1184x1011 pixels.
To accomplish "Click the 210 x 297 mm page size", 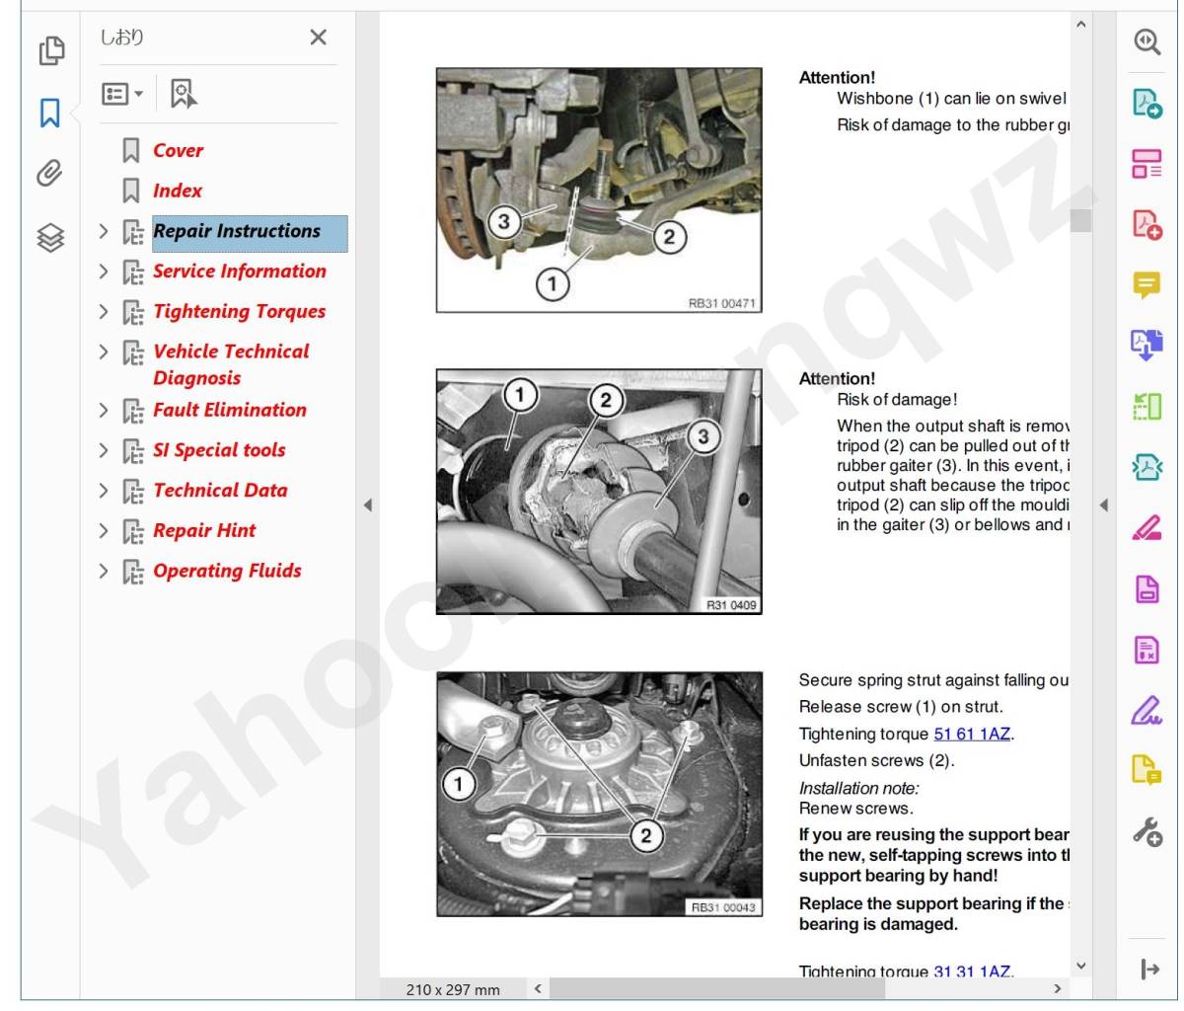I will [453, 989].
